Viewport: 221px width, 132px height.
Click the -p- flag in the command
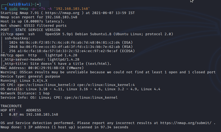[33, 9]
